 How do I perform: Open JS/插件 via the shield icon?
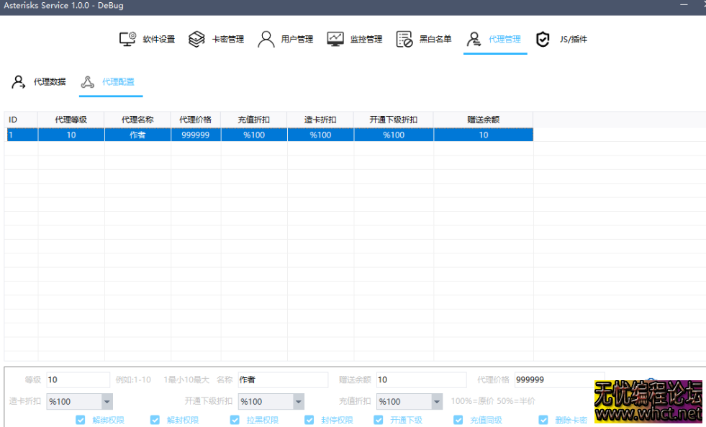coord(542,37)
